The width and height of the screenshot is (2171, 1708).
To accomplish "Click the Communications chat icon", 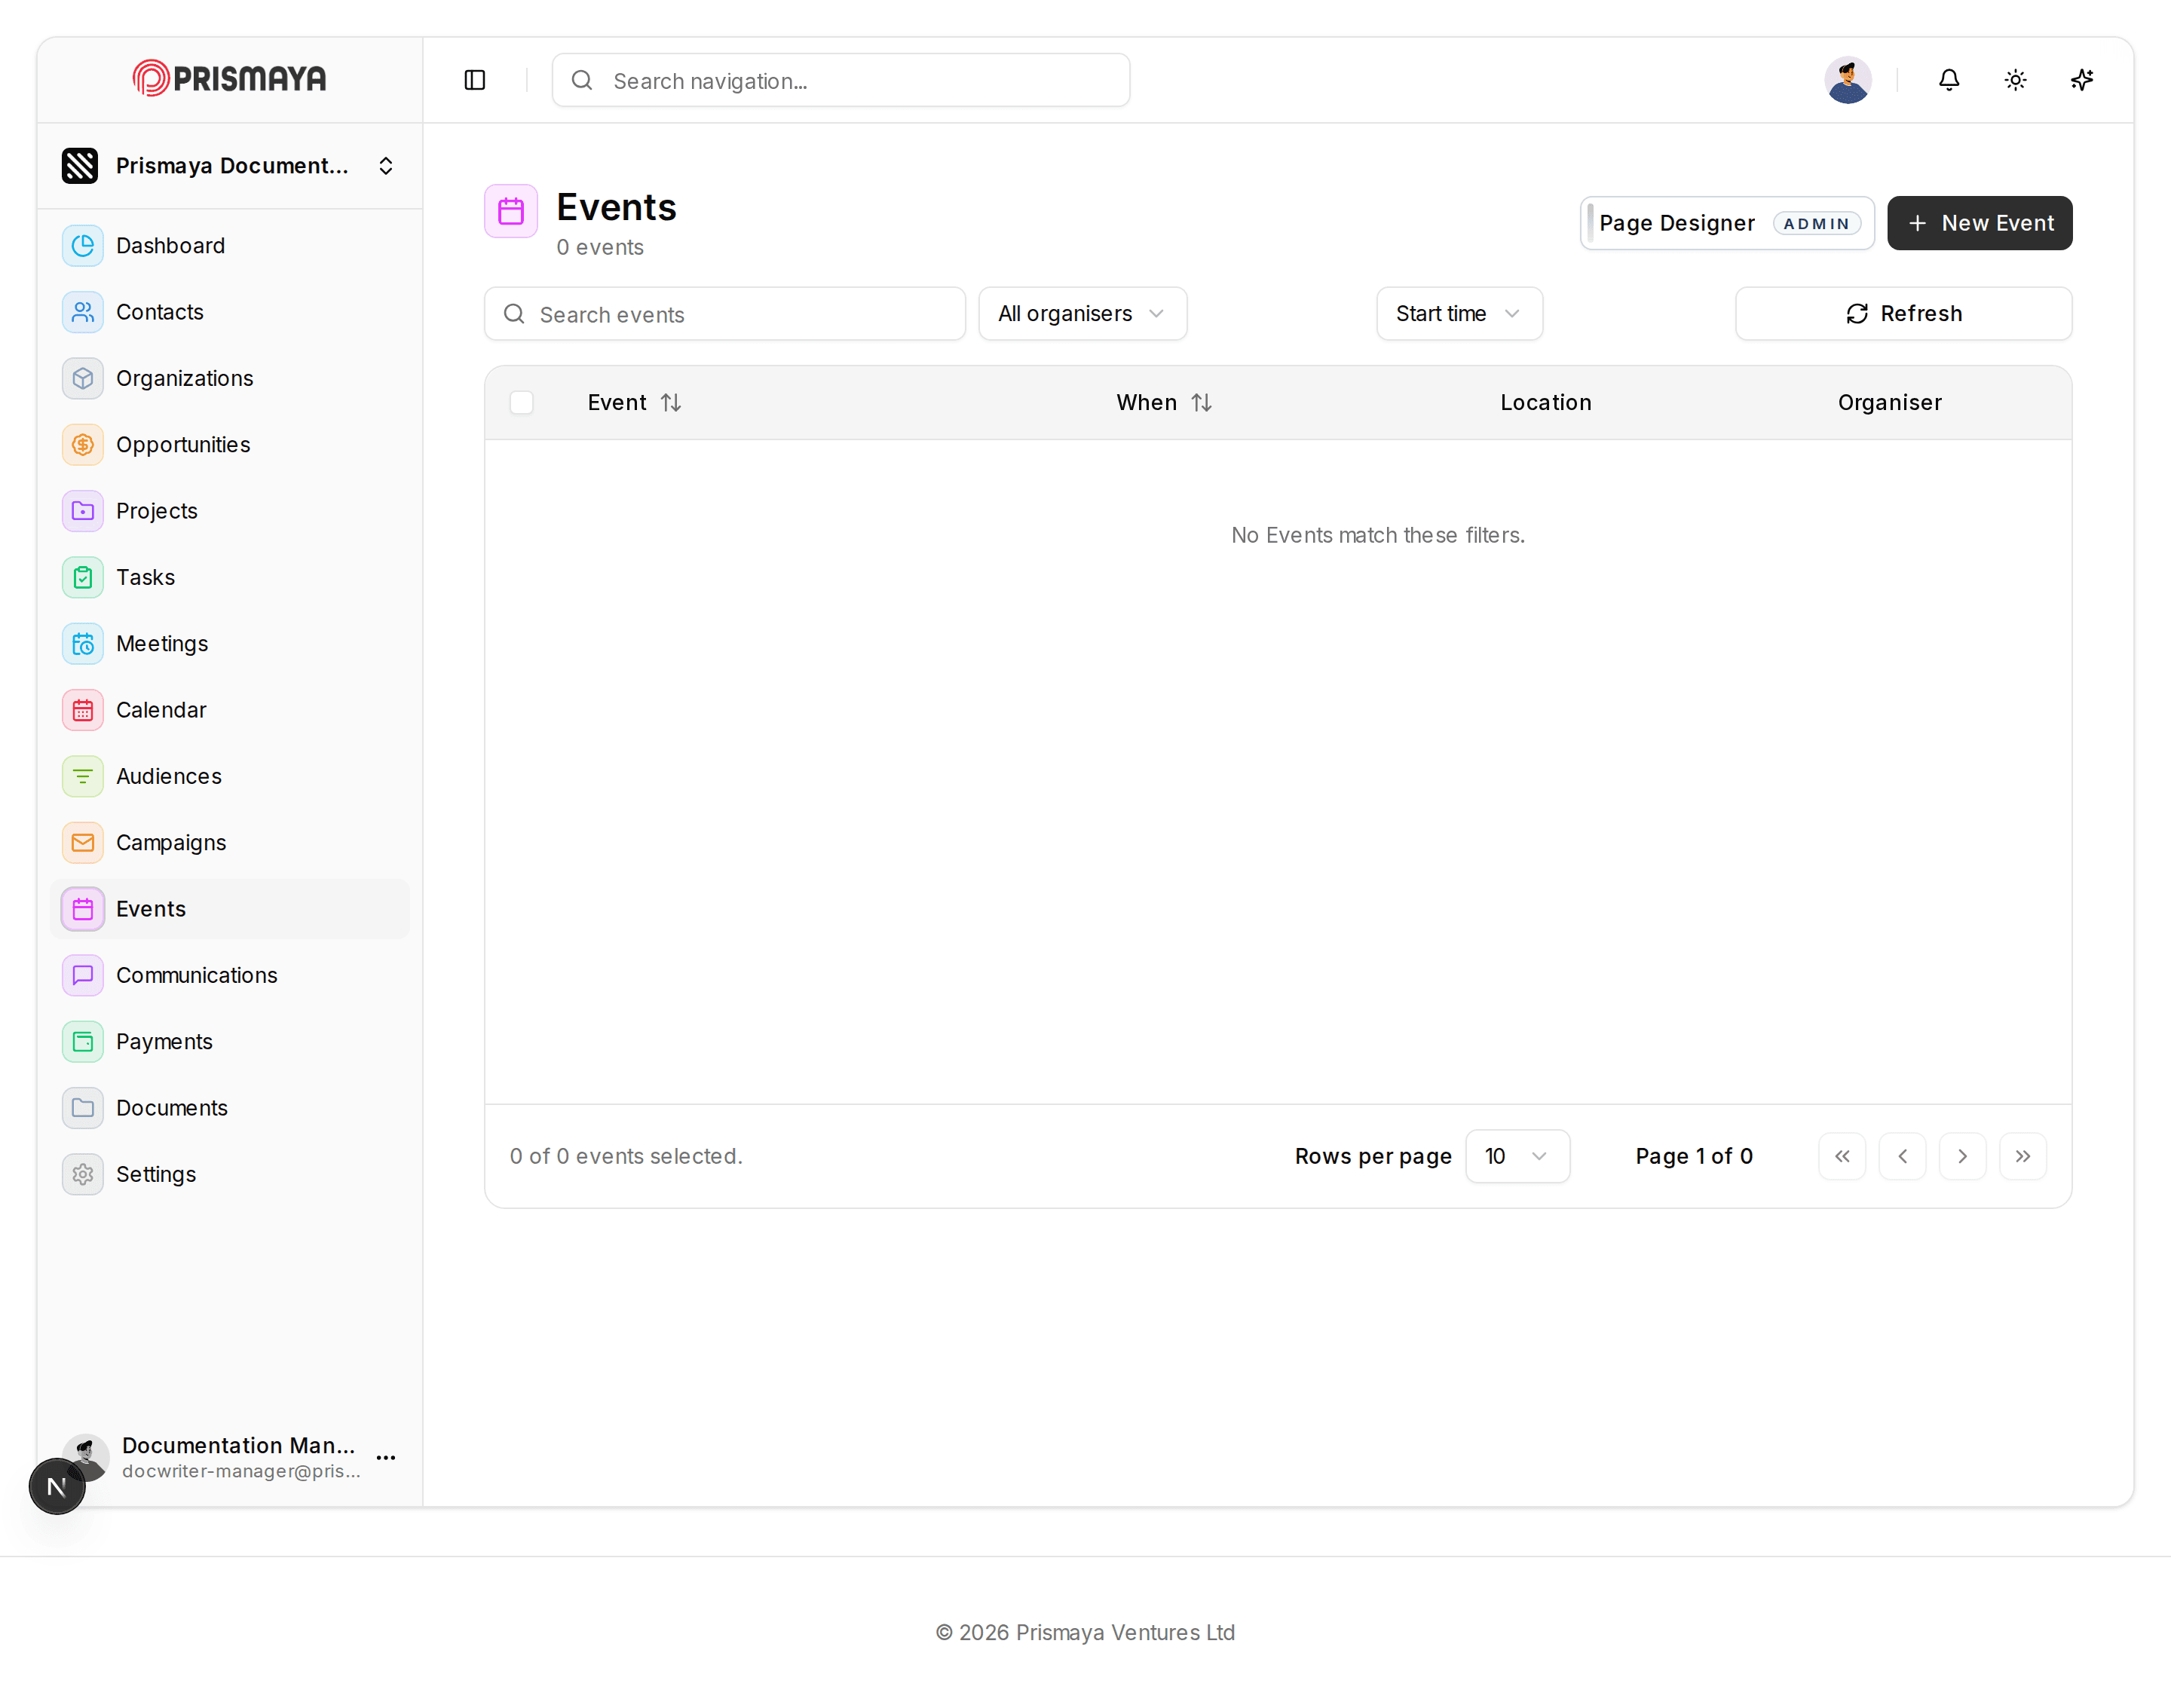I will [x=83, y=975].
